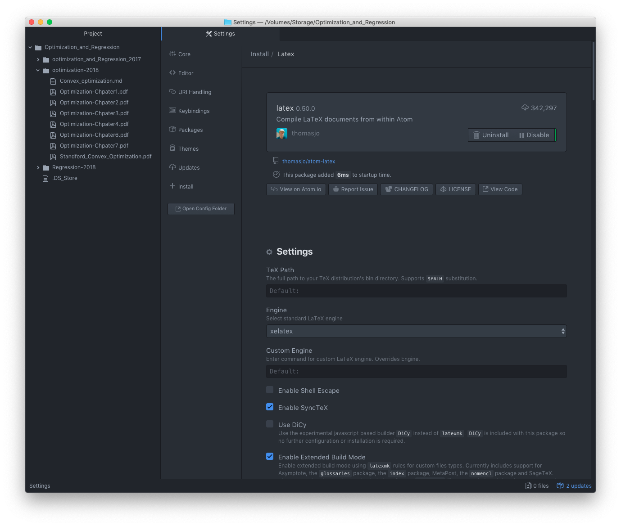Enable the Shell Escape checkbox

270,390
